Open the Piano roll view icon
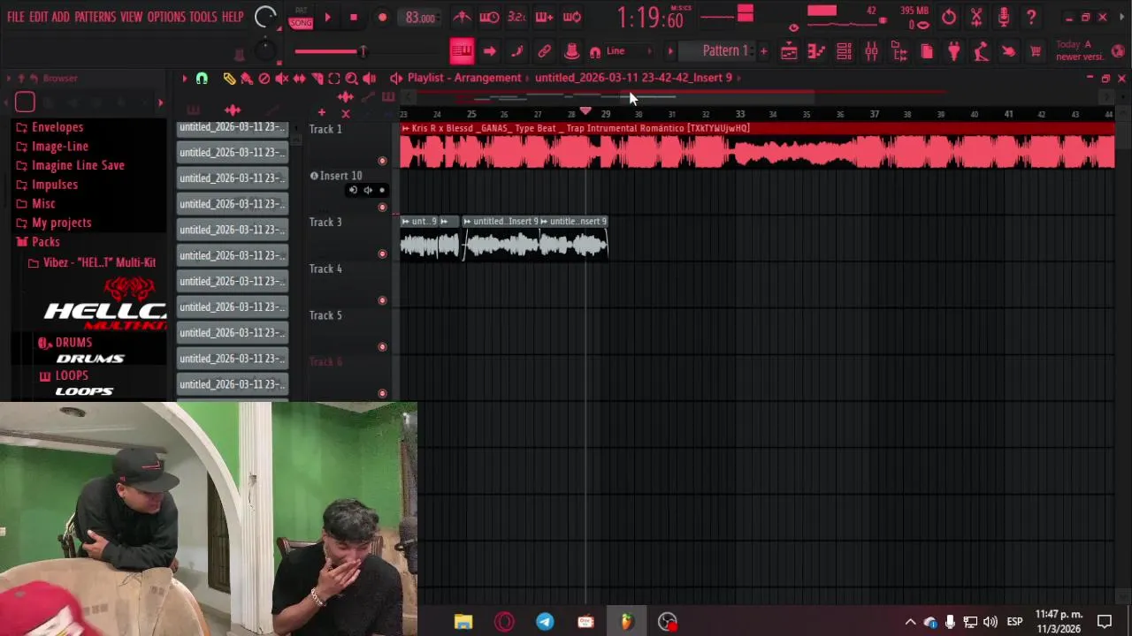This screenshot has height=636, width=1132. coord(816,52)
